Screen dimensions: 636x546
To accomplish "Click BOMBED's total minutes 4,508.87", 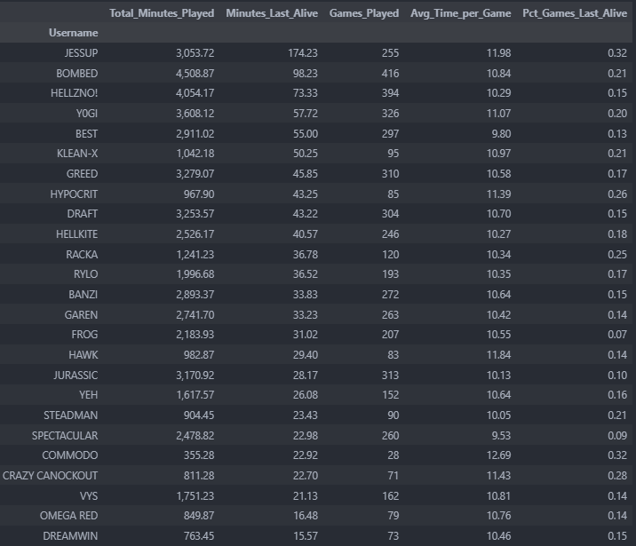I will (195, 74).
